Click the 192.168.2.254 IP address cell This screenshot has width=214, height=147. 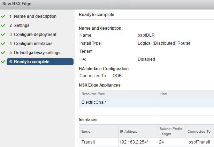click(134, 142)
